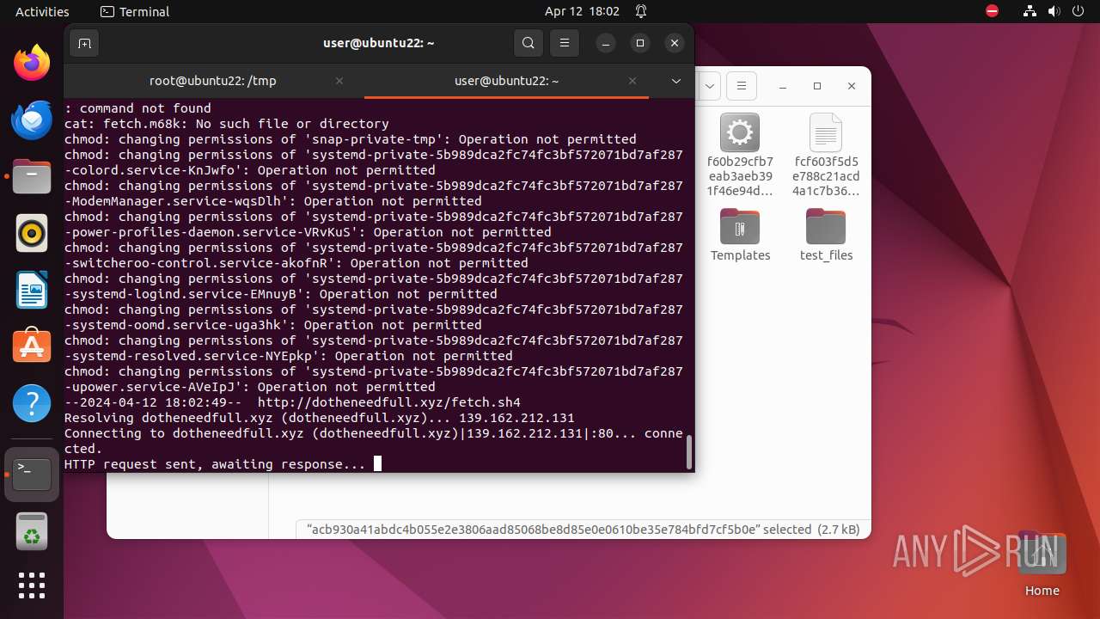Toggle the notification bell indicator
Viewport: 1100px width, 619px height.
pos(641,11)
